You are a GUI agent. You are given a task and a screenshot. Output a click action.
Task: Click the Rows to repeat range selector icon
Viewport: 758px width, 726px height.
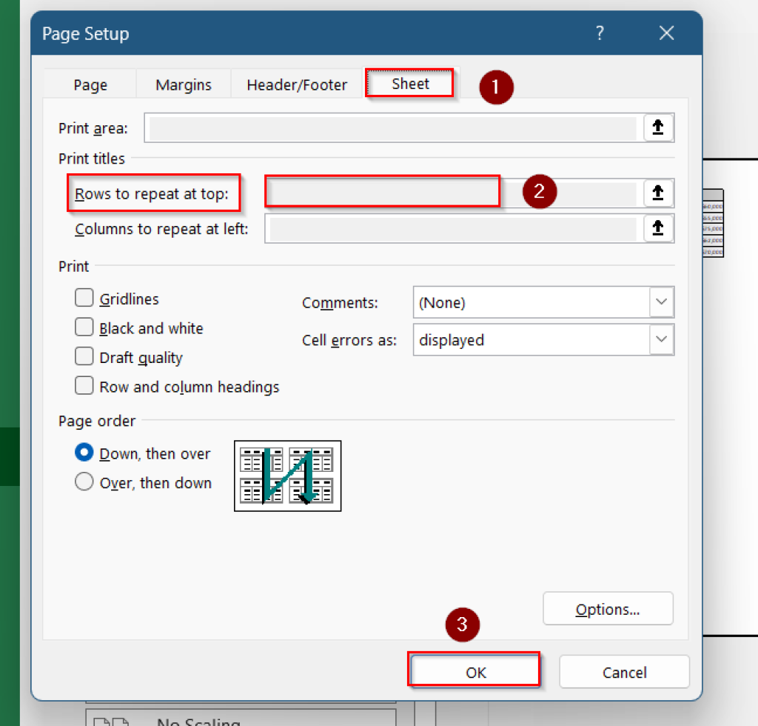point(658,191)
